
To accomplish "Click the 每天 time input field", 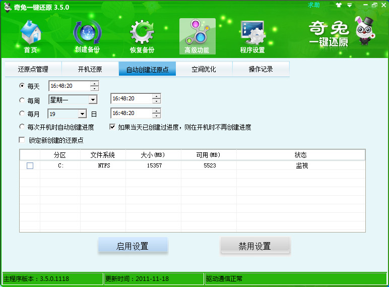I will (70, 86).
